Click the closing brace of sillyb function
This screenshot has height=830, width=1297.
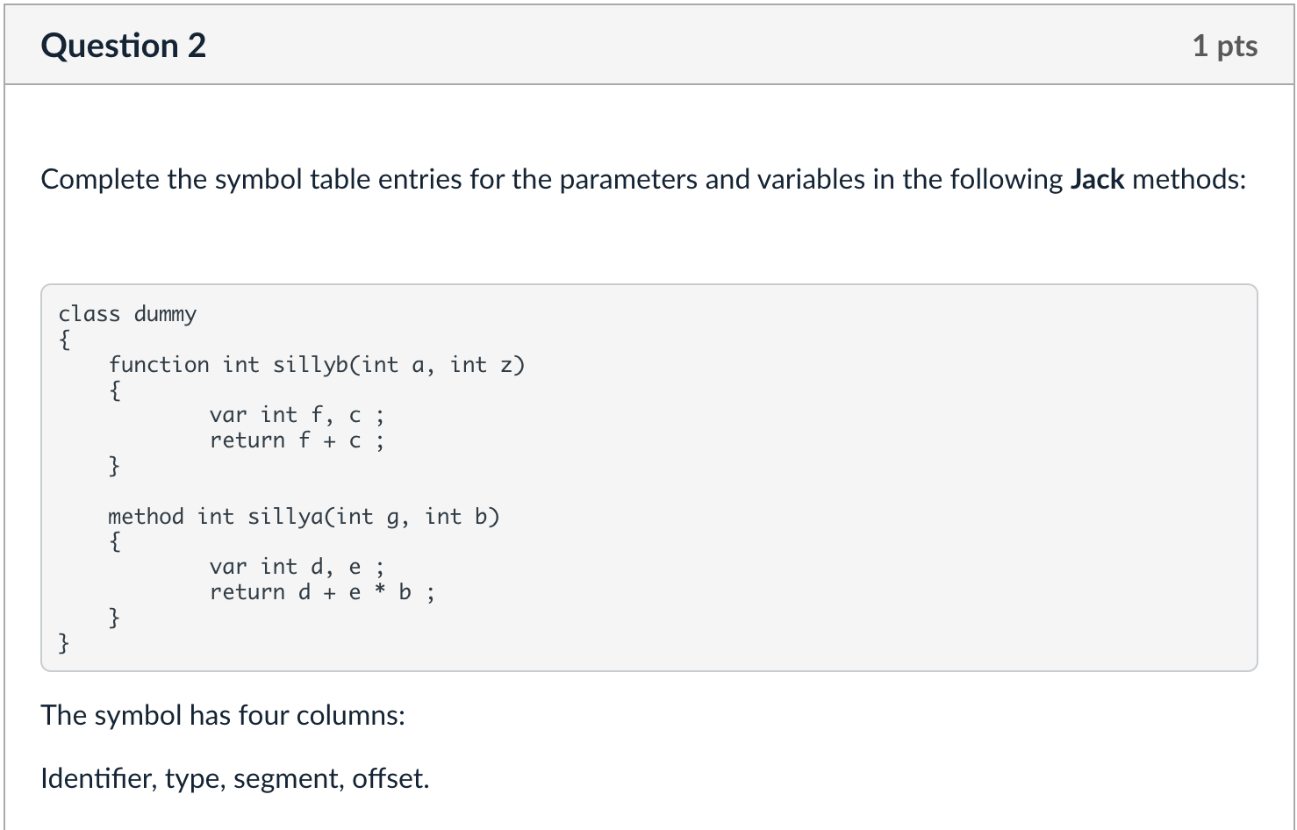(x=114, y=465)
